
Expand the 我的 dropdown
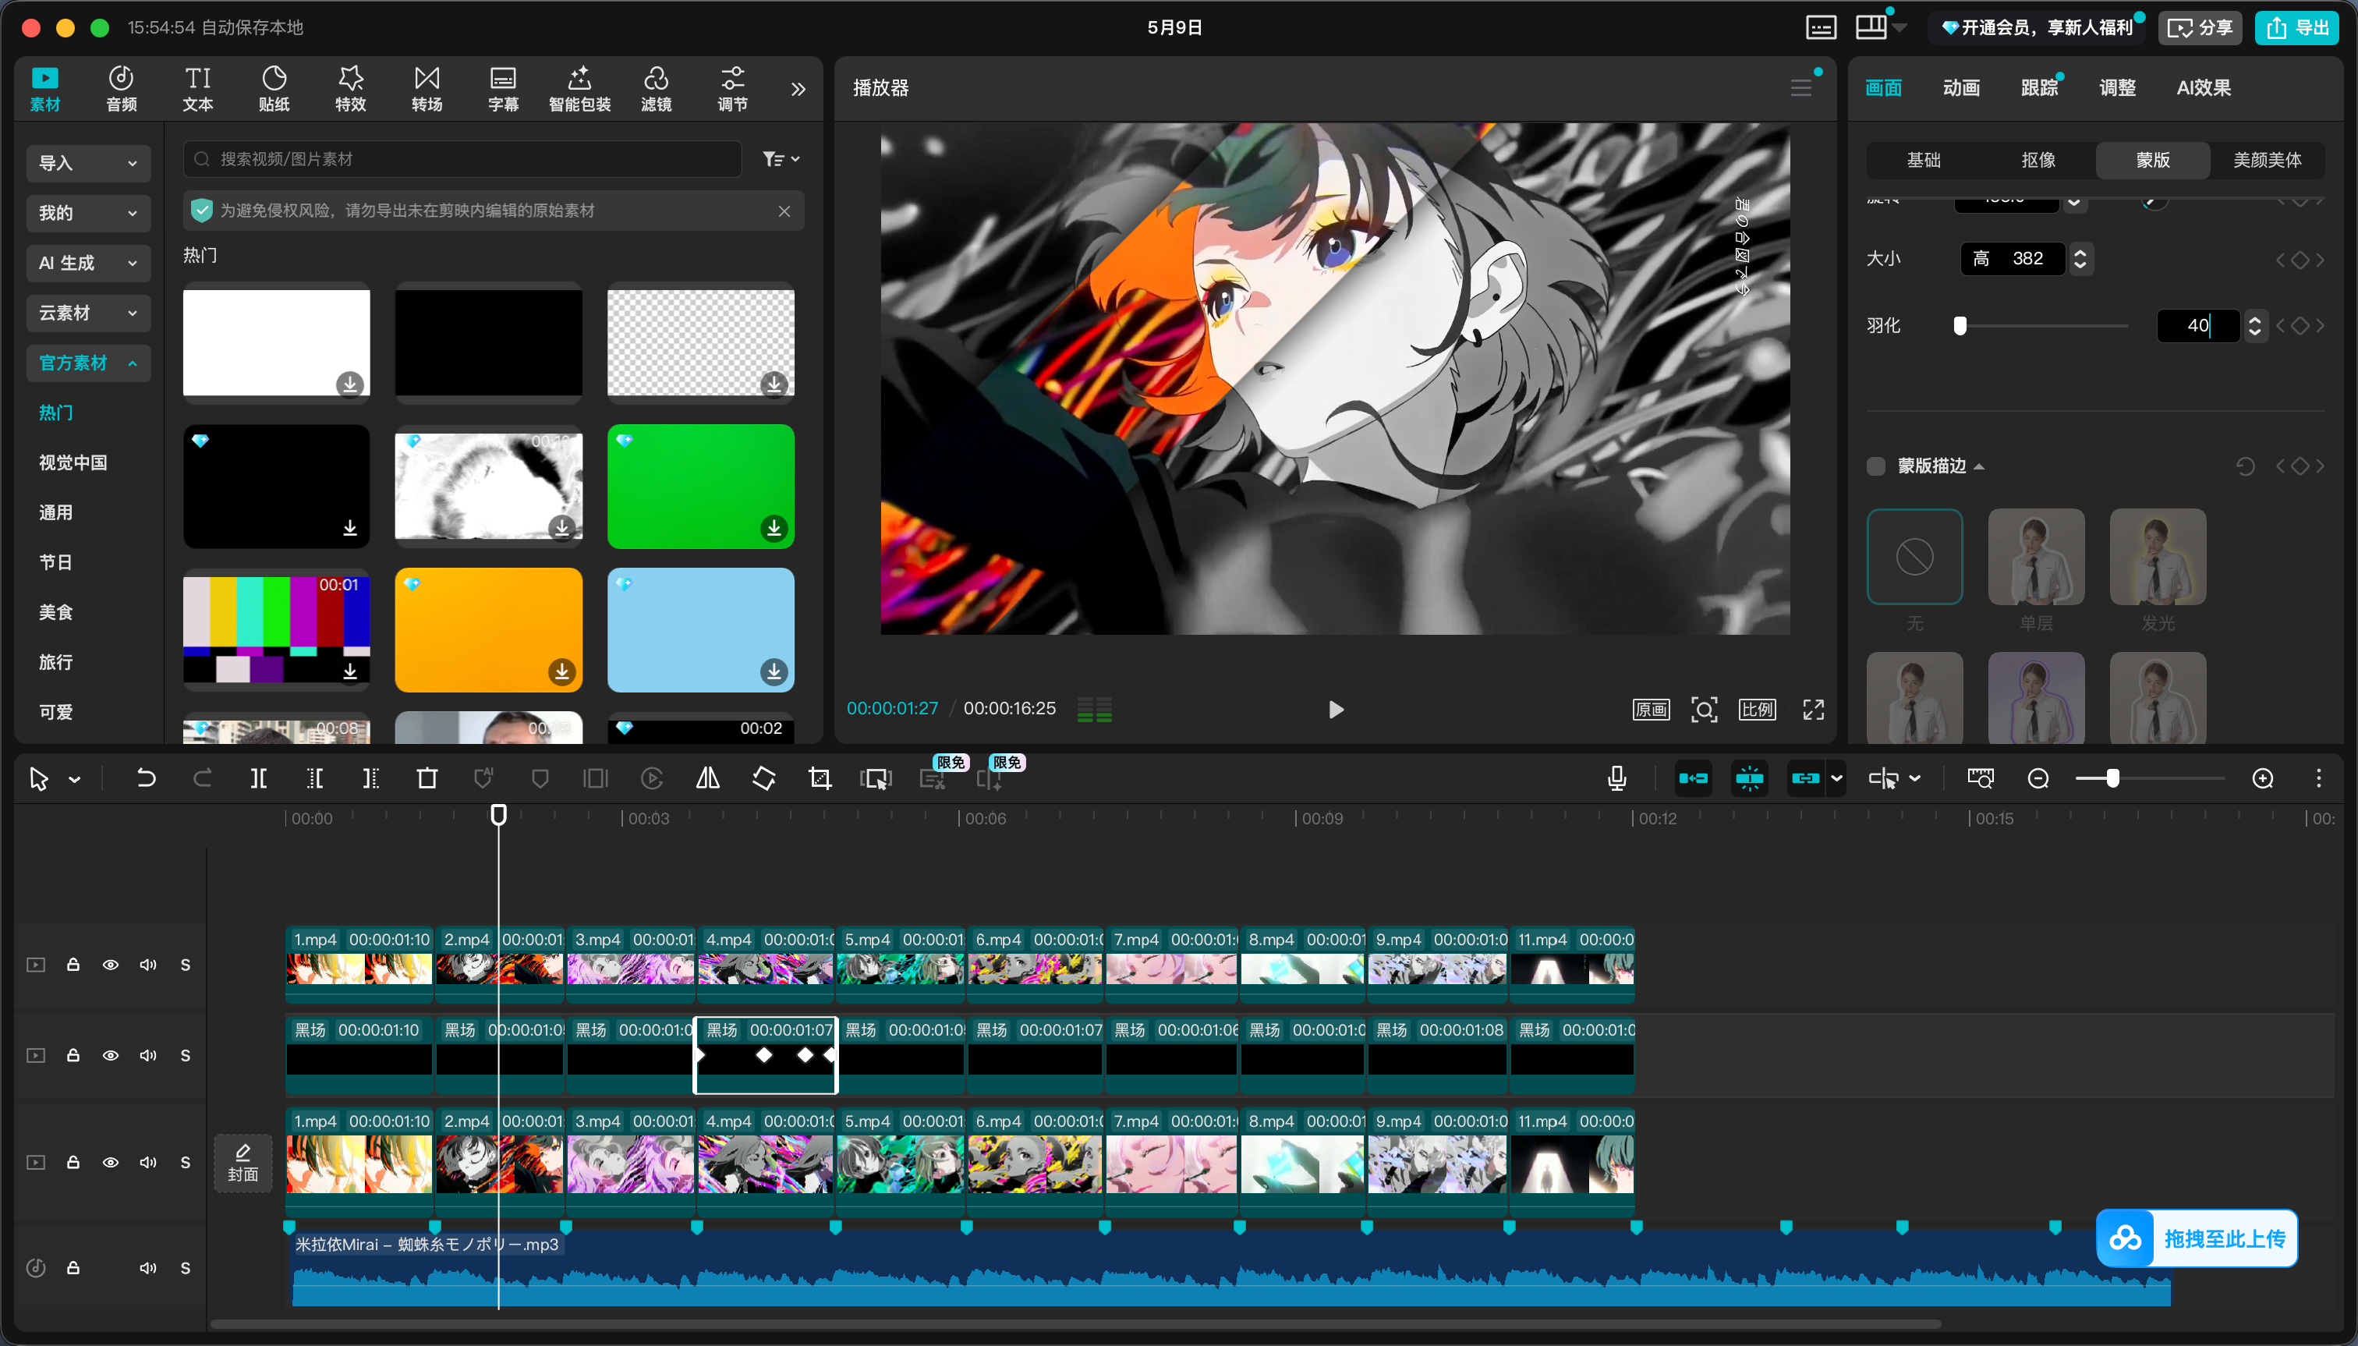pyautogui.click(x=88, y=213)
